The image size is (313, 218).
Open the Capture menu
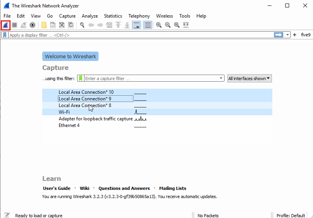67,16
